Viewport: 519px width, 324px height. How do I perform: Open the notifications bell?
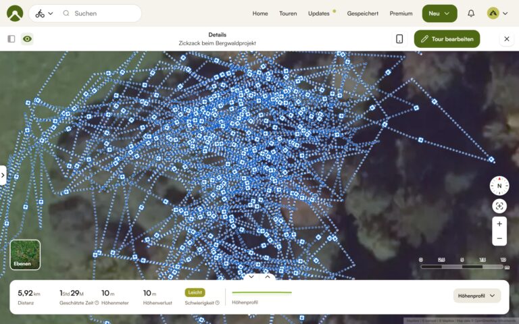click(471, 13)
